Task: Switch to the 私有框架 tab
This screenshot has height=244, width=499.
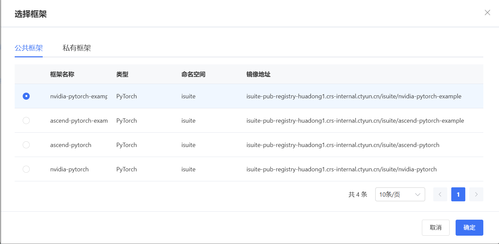Action: (77, 48)
